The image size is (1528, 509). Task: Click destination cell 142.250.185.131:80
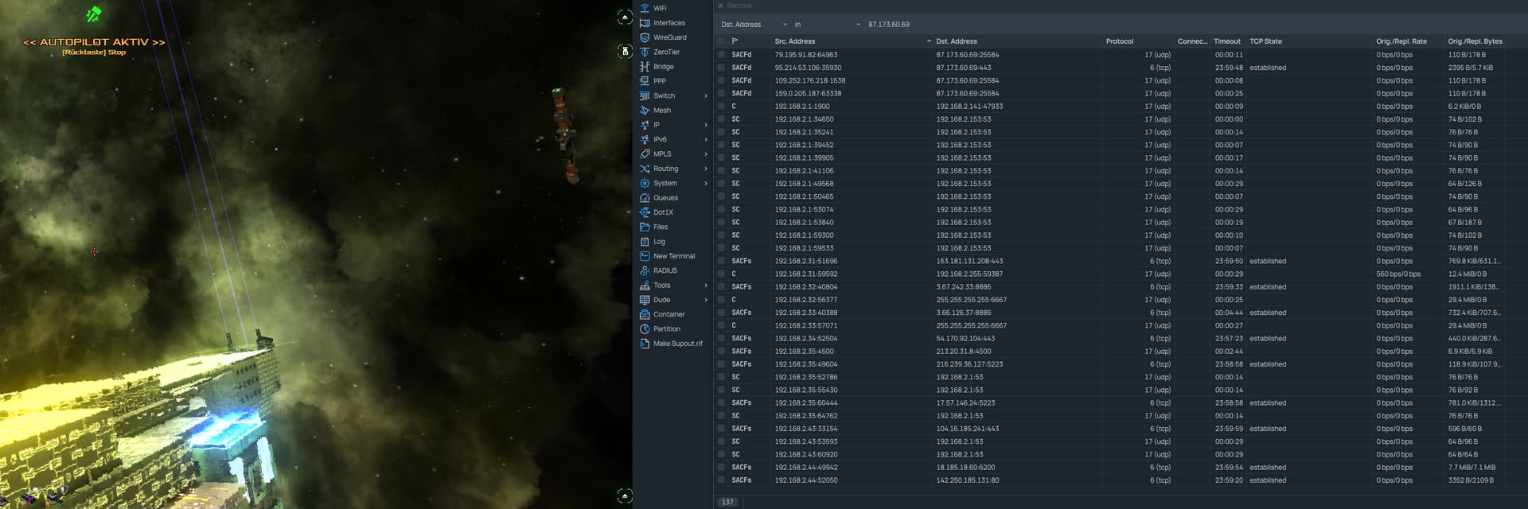968,480
